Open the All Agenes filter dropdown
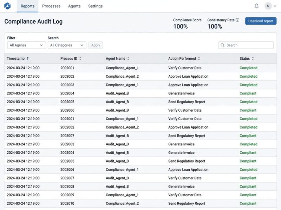Screen dimensions: 281x210 pyautogui.click(x=27, y=45)
